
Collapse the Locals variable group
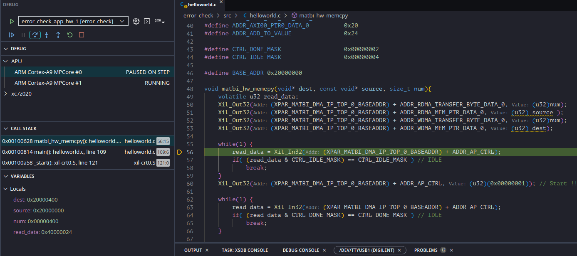[x=6, y=189]
